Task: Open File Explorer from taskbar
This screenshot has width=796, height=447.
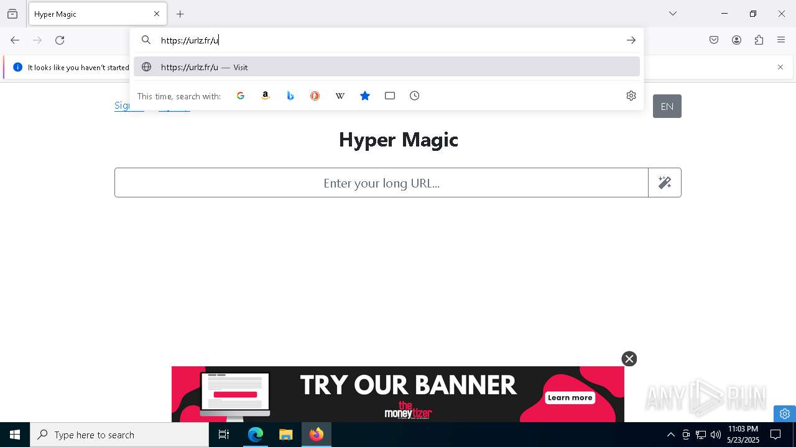Action: 286,435
